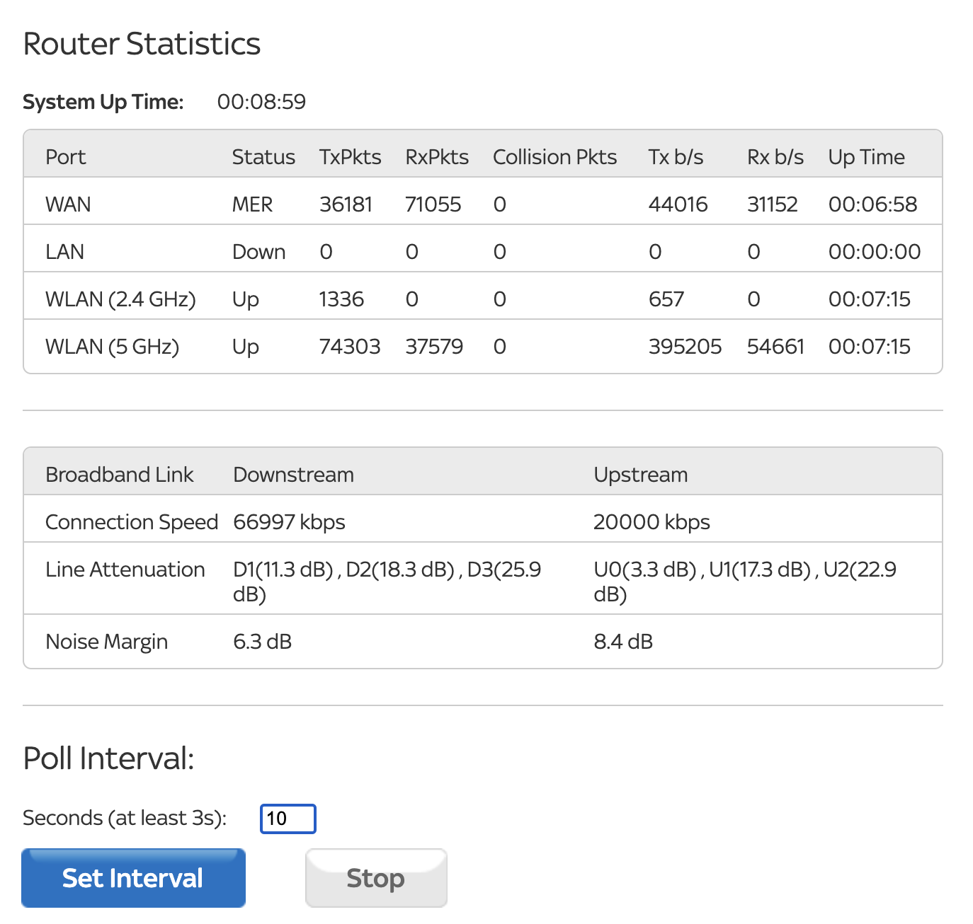Click the WAN status MER cell
The width and height of the screenshot is (973, 924).
(x=252, y=204)
